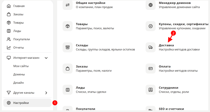This screenshot has width=210, height=112.
Task: Click the credit card icon of Оплата
Action: tap(150, 69)
